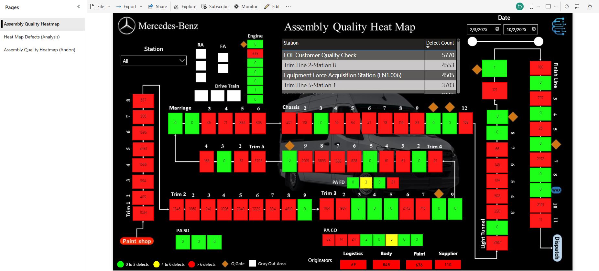The height and width of the screenshot is (271, 599).
Task: Open Assembly Quality Heatmap (Andon) page
Action: tap(39, 50)
